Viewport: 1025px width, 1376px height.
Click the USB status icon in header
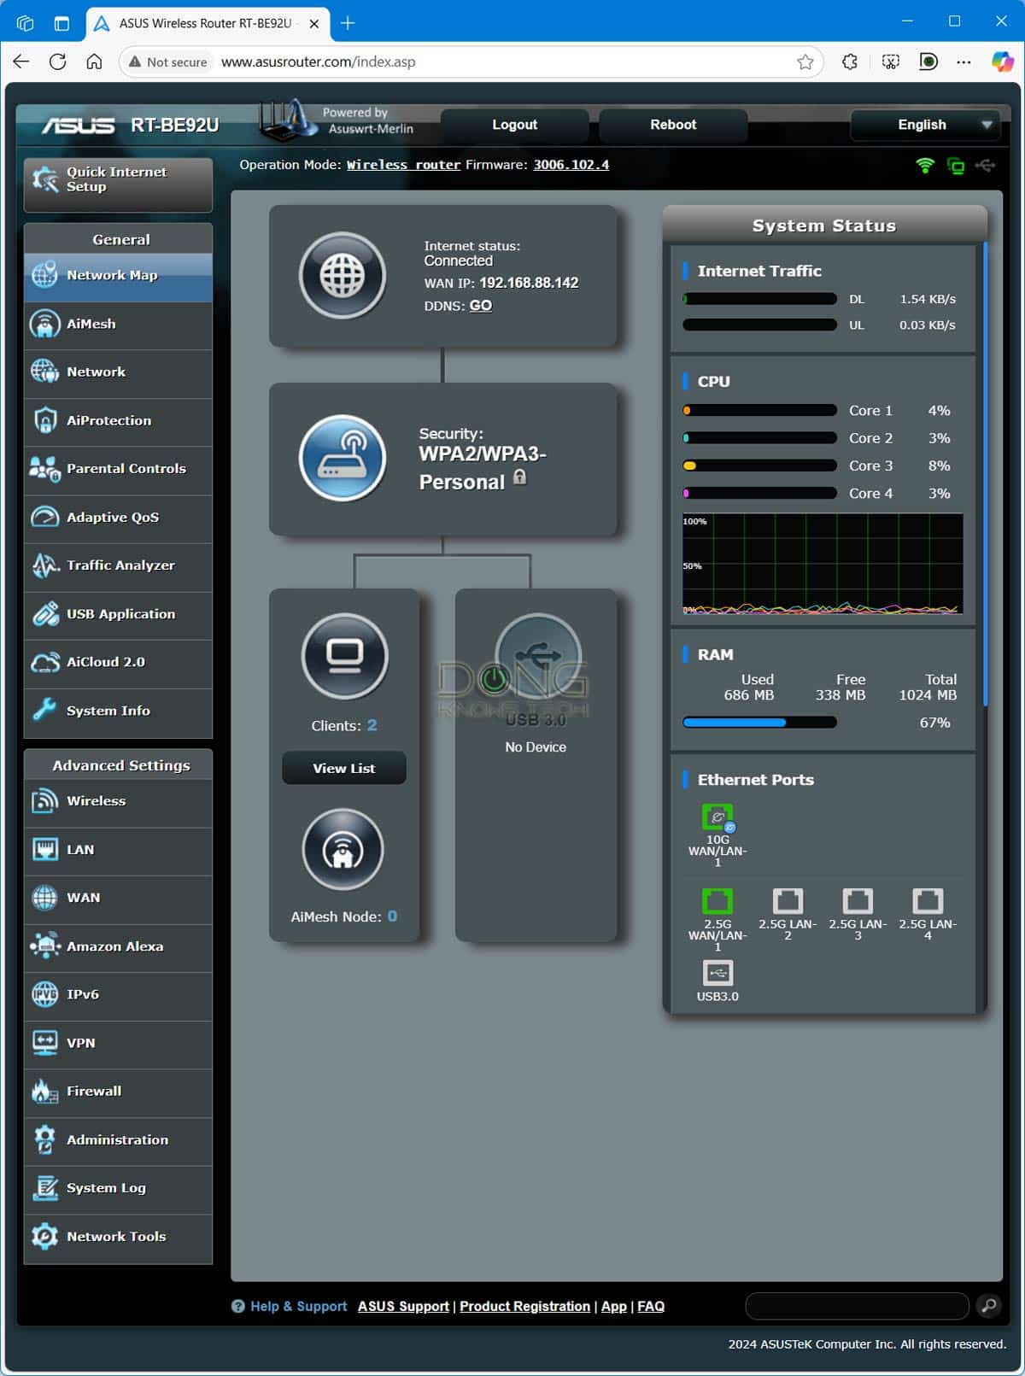coord(985,165)
